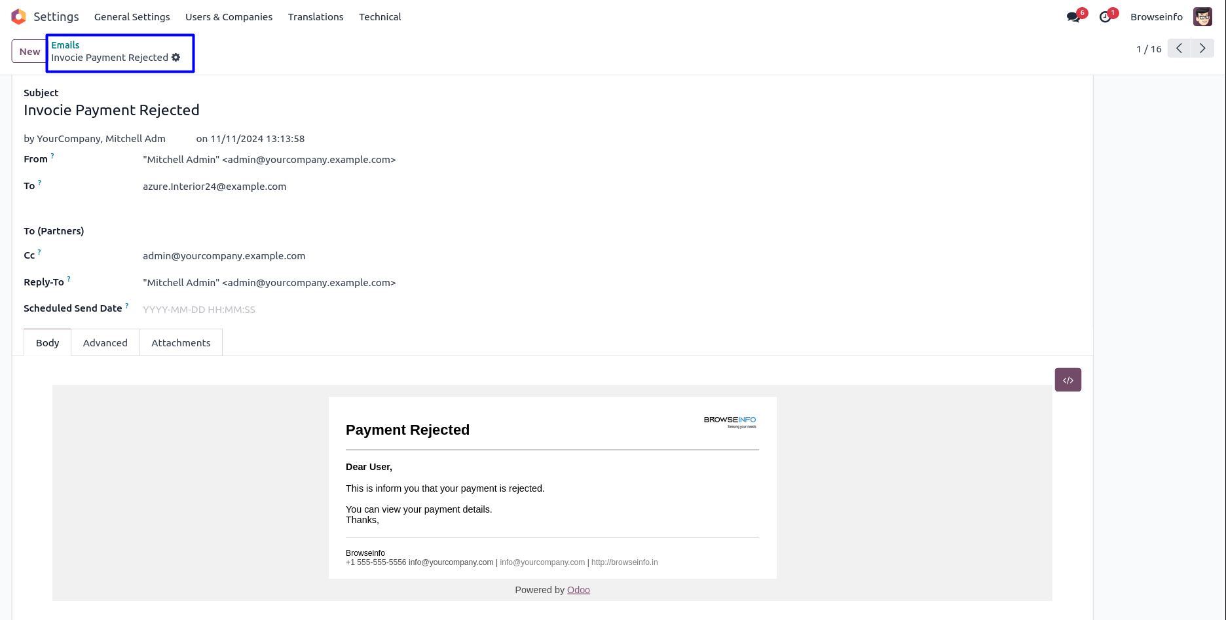Go back via the Emails breadcrumb link
Image resolution: width=1226 pixels, height=620 pixels.
[65, 45]
